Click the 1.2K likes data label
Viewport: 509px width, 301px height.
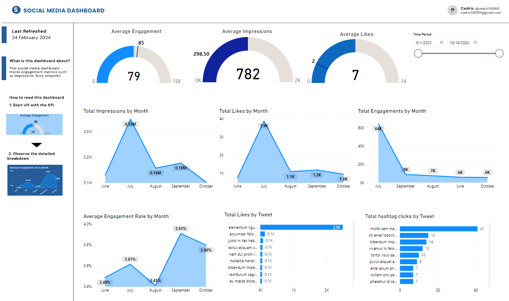pos(317,175)
